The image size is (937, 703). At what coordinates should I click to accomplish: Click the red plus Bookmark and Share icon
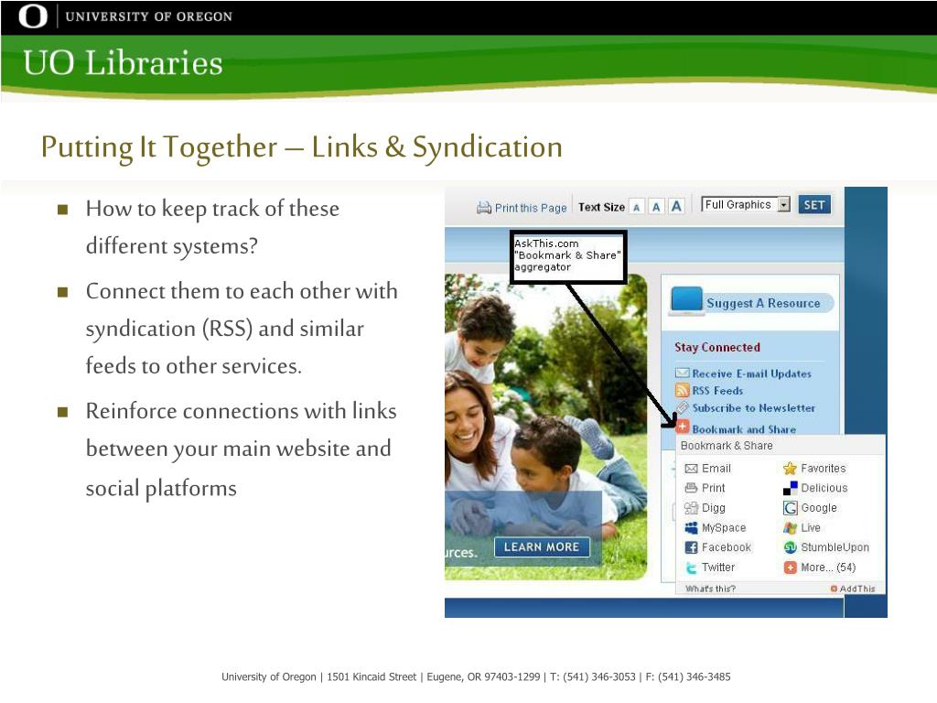tap(683, 426)
